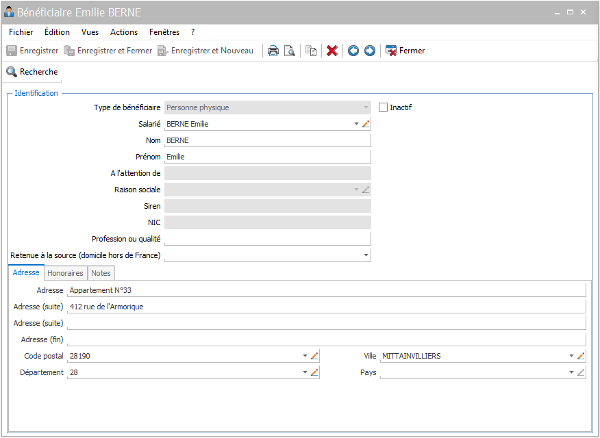Go to previous record arrow
The height and width of the screenshot is (438, 600).
pos(353,51)
